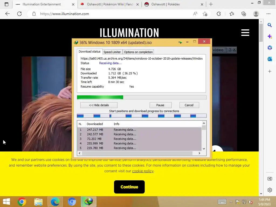Click the address bar URL field
The height and width of the screenshot is (207, 276).
click(113, 14)
